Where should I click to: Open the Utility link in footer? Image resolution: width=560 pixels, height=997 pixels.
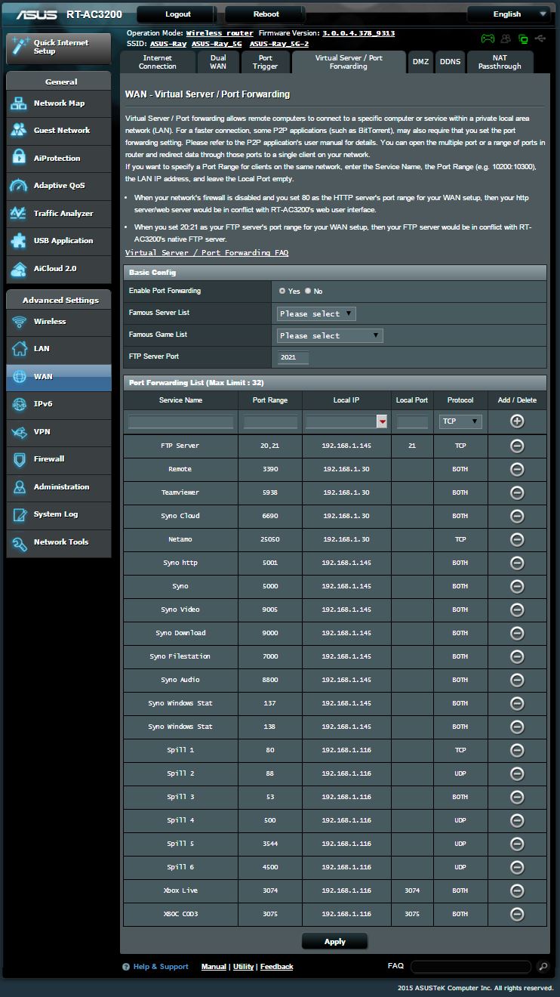point(243,967)
